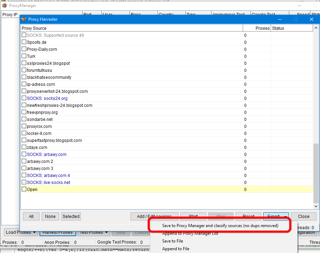320x253 pixels.
Task: Select the arbawy.com 2 row text
Action: coord(40,162)
